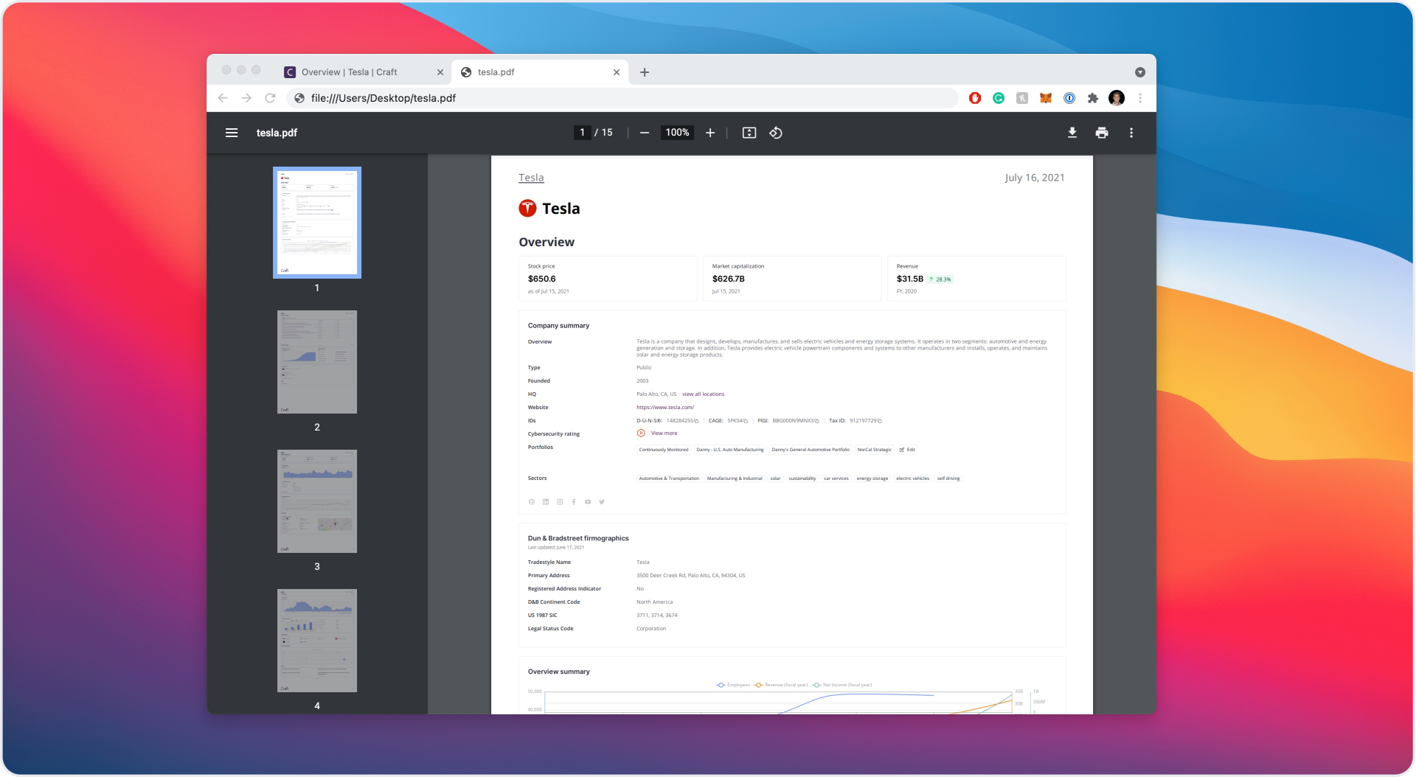1416x777 pixels.
Task: Go back in browser history
Action: coord(223,98)
